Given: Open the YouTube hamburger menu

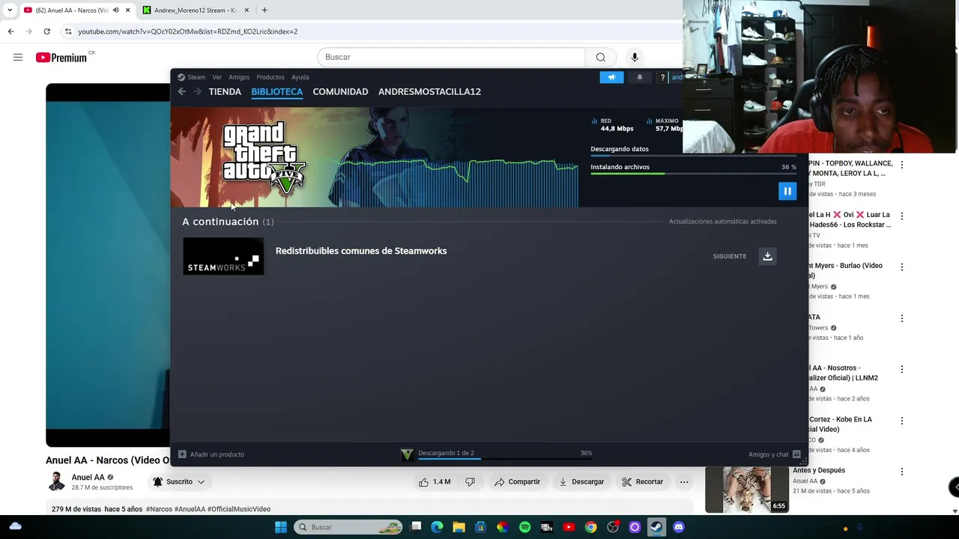Looking at the screenshot, I should [x=18, y=57].
